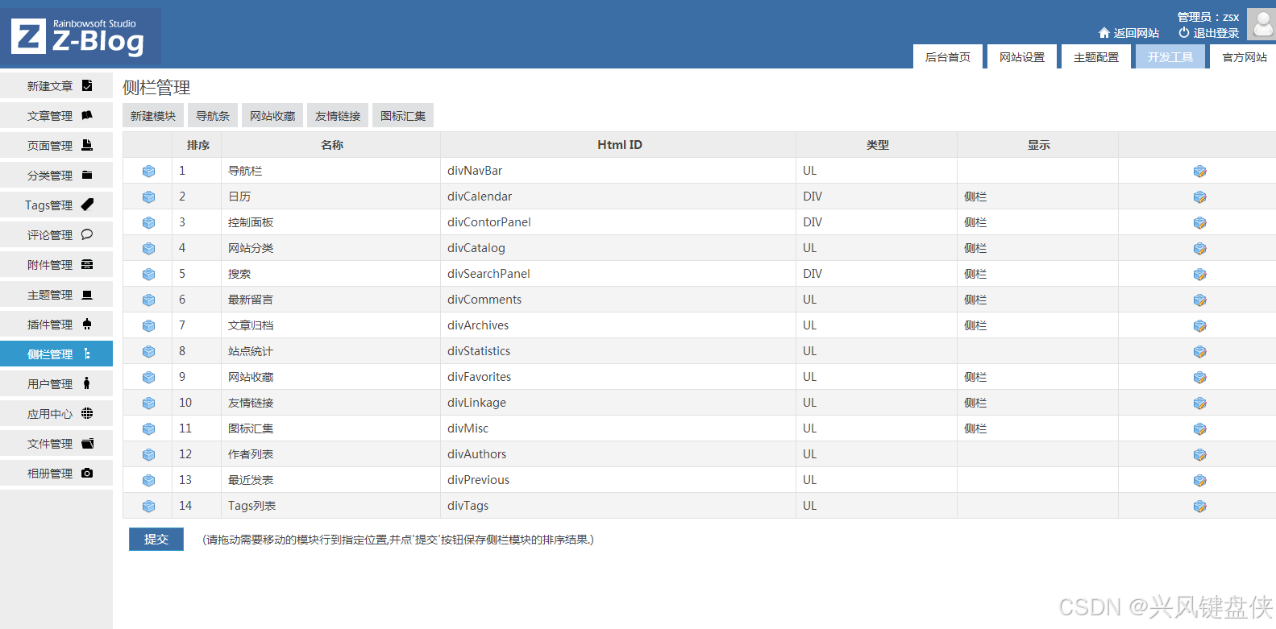Click the edit icon for the Tags列表 row

click(x=1199, y=507)
